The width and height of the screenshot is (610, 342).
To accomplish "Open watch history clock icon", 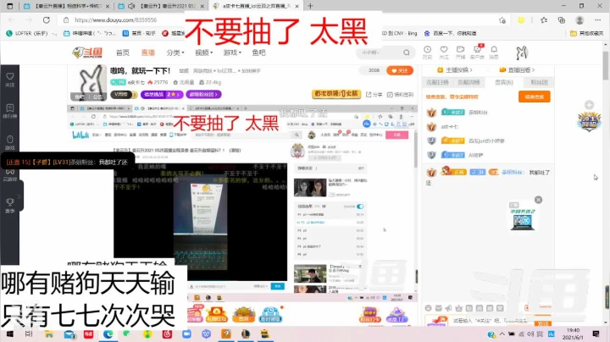I will 427,52.
